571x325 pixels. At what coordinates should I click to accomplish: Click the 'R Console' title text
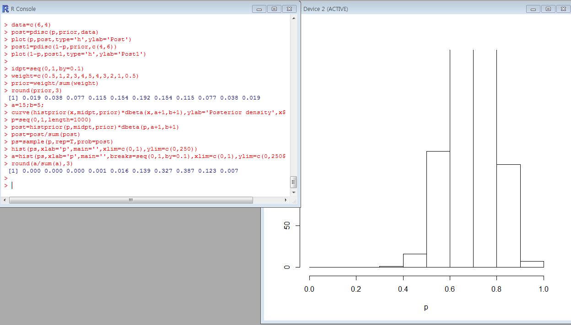coord(23,9)
